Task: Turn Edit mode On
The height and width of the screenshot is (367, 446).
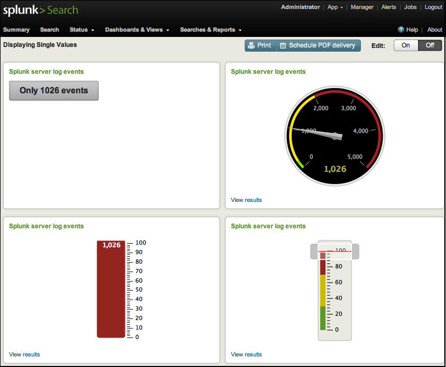Action: (x=406, y=45)
